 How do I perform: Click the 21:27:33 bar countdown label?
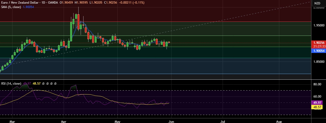coord(318,46)
